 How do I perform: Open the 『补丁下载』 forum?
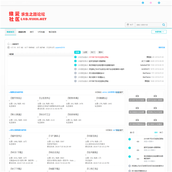[16, 169]
